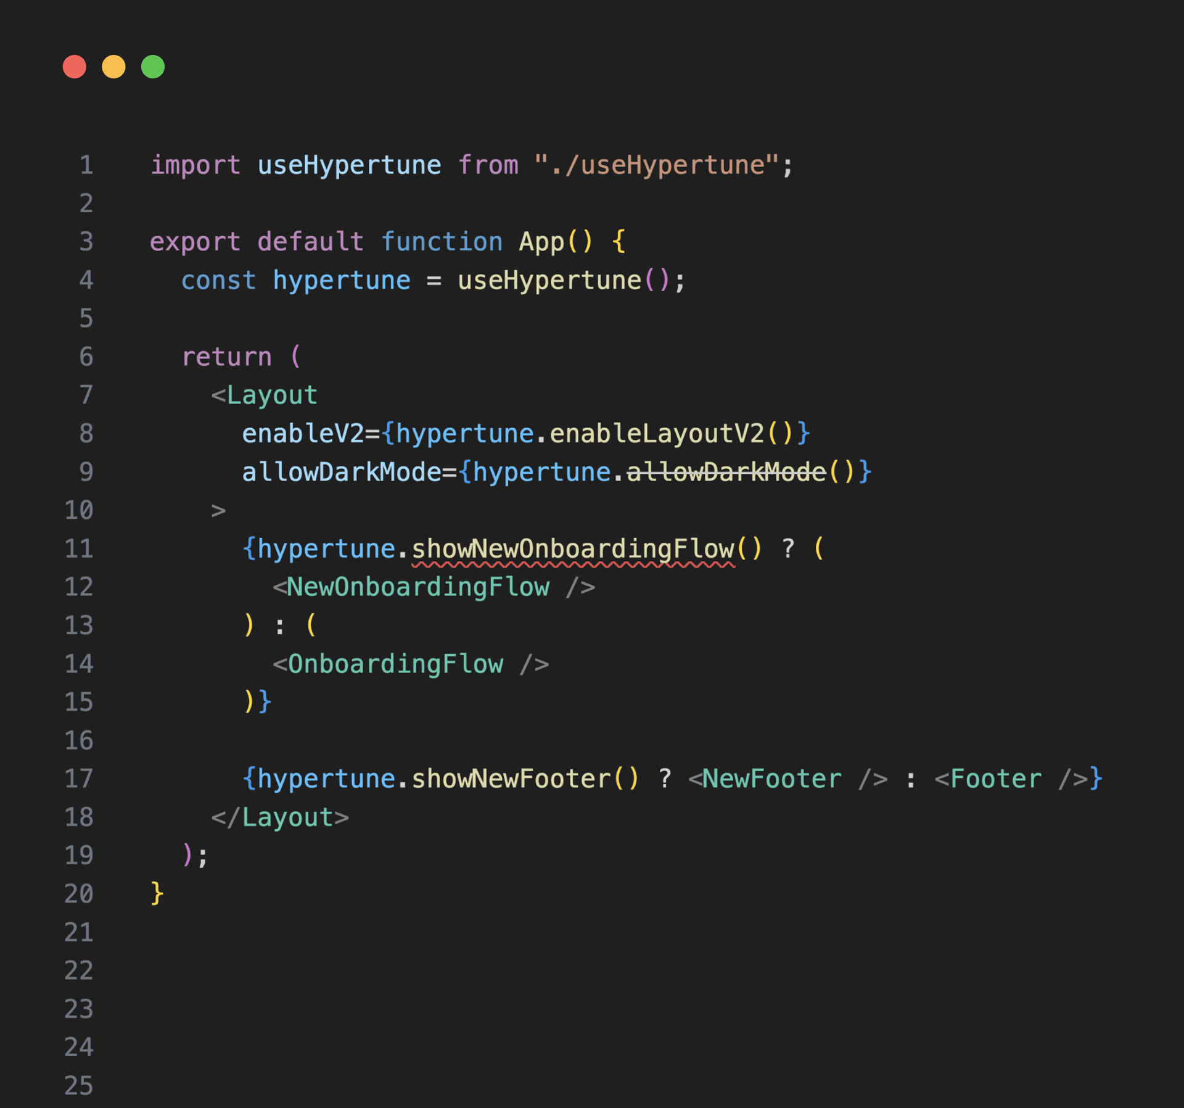The width and height of the screenshot is (1184, 1108).
Task: Click line number 3 in gutter
Action: [86, 242]
